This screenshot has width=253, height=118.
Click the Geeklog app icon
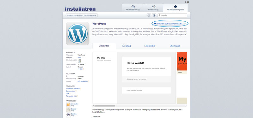(68, 115)
